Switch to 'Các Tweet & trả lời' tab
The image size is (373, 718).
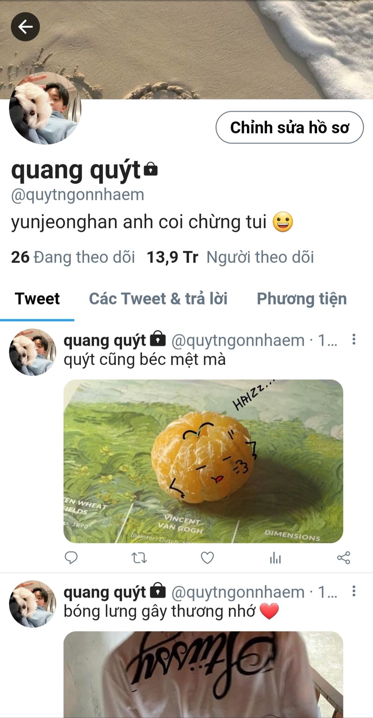pyautogui.click(x=158, y=298)
